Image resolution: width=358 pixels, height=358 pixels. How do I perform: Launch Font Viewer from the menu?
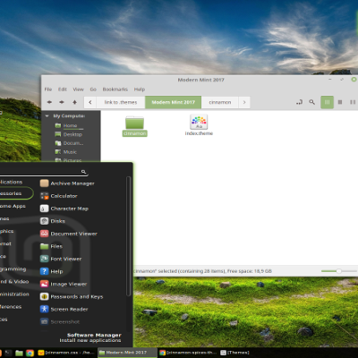click(x=61, y=259)
